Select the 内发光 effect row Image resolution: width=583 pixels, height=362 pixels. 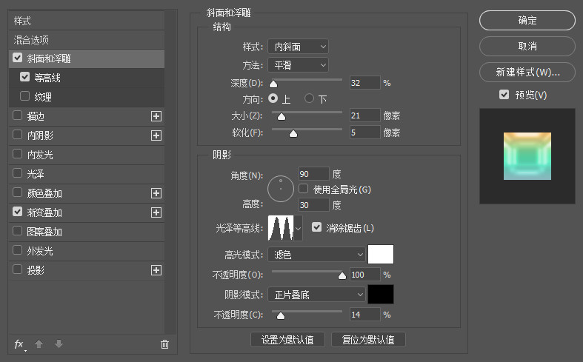point(87,155)
